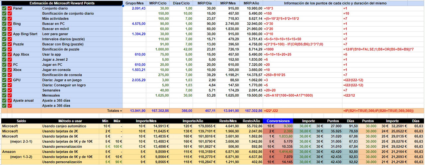Screen dimensions: 425x165
Task: Toggle green checkbox for Buscar en móvil
Action: [4, 29]
